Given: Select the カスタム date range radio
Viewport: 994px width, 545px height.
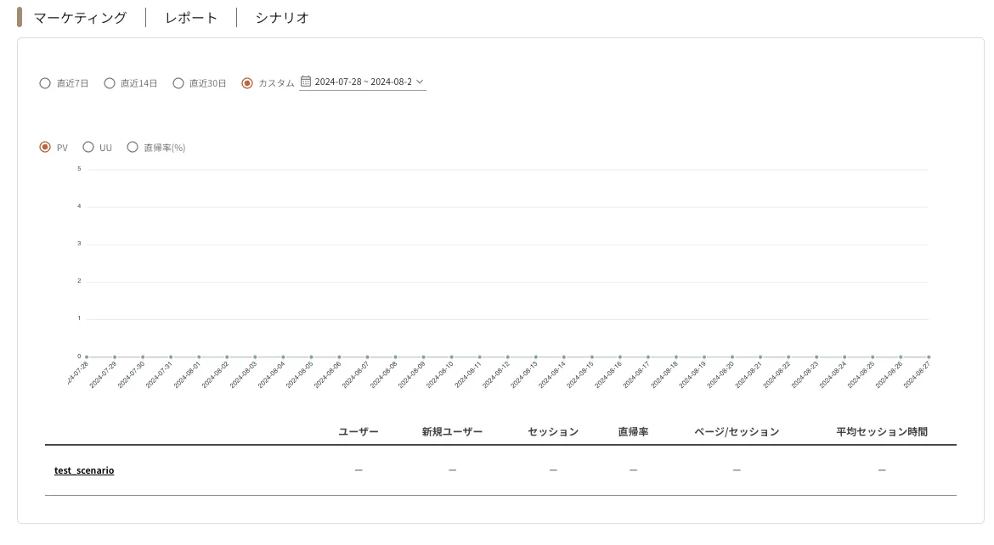Looking at the screenshot, I should 247,83.
